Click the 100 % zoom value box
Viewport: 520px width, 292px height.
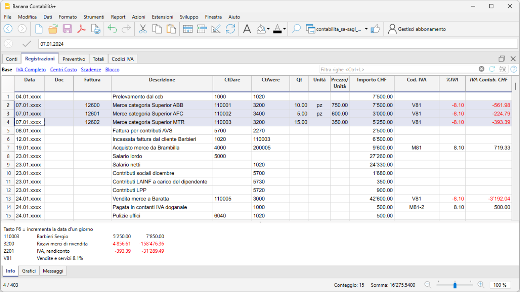[500, 285]
